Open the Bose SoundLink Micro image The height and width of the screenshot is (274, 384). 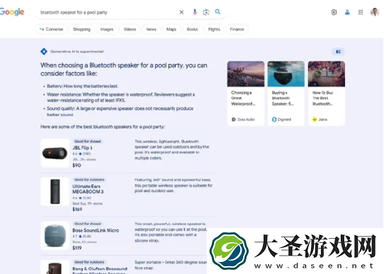[55, 235]
